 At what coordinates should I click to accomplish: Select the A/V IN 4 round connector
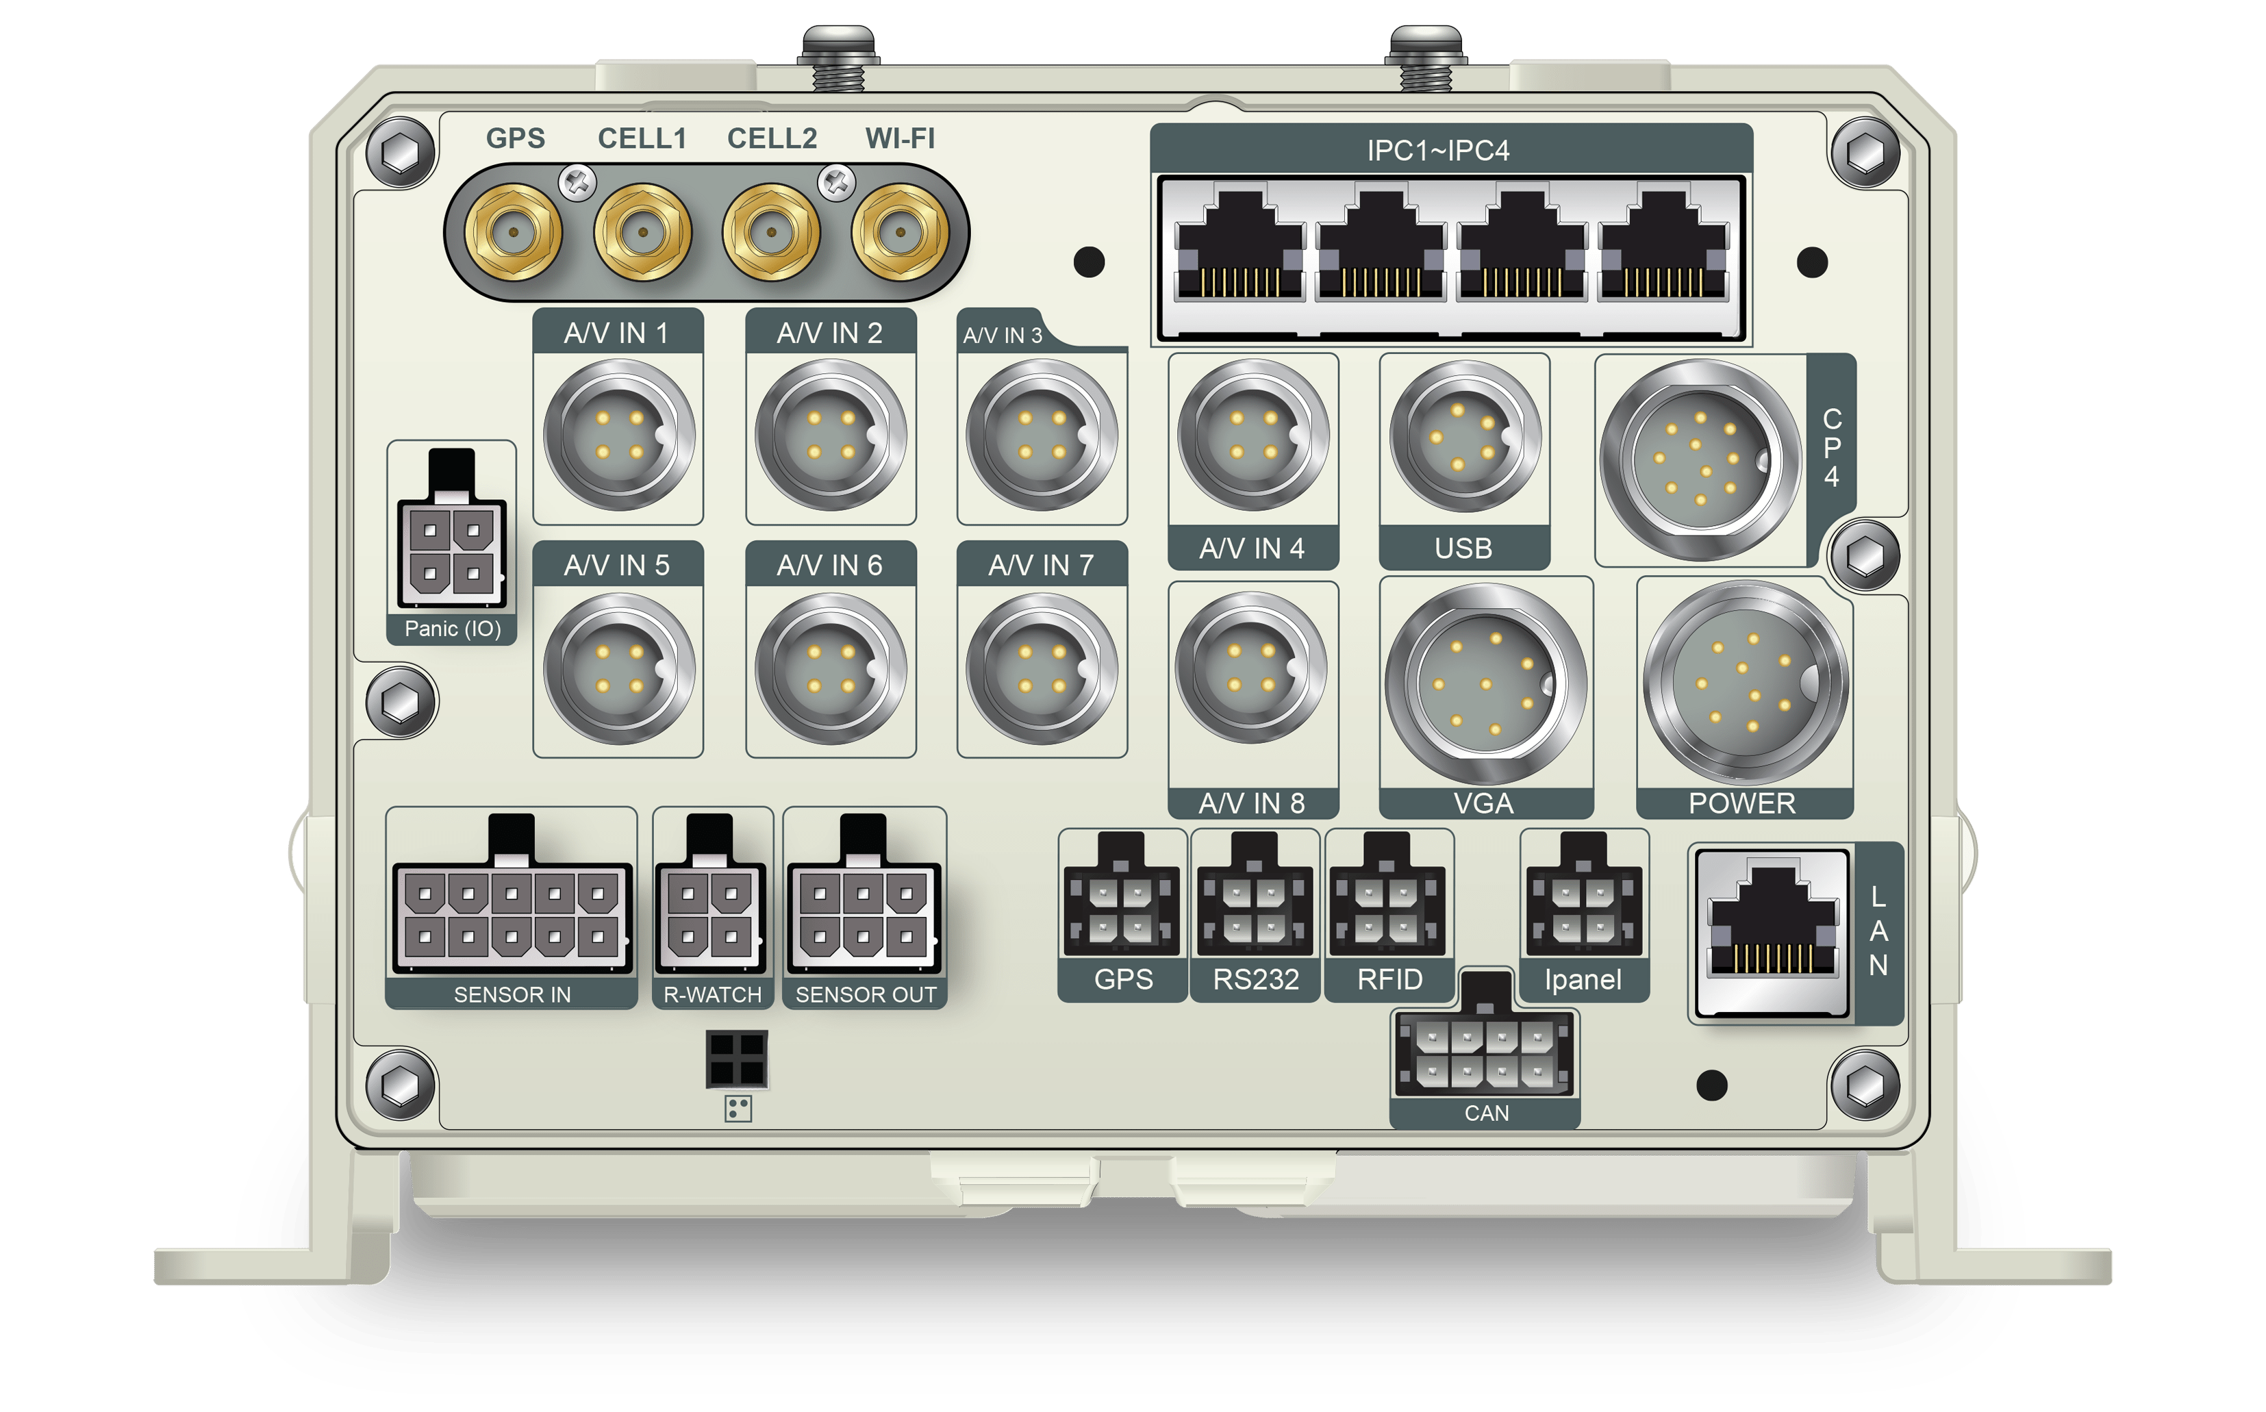[1253, 436]
